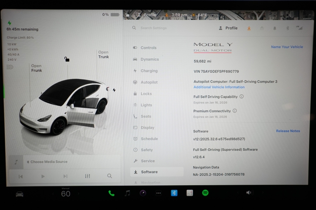This screenshot has width=316, height=210.
Task: Tap the battery percentage indicator
Action: pos(111,14)
